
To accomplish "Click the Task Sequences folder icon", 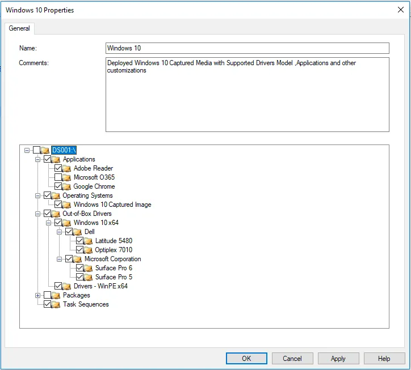I will tap(56, 304).
